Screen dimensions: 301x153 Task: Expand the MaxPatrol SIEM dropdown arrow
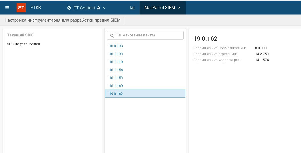point(179,8)
